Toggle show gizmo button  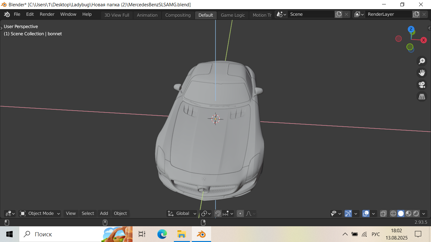[x=348, y=213]
